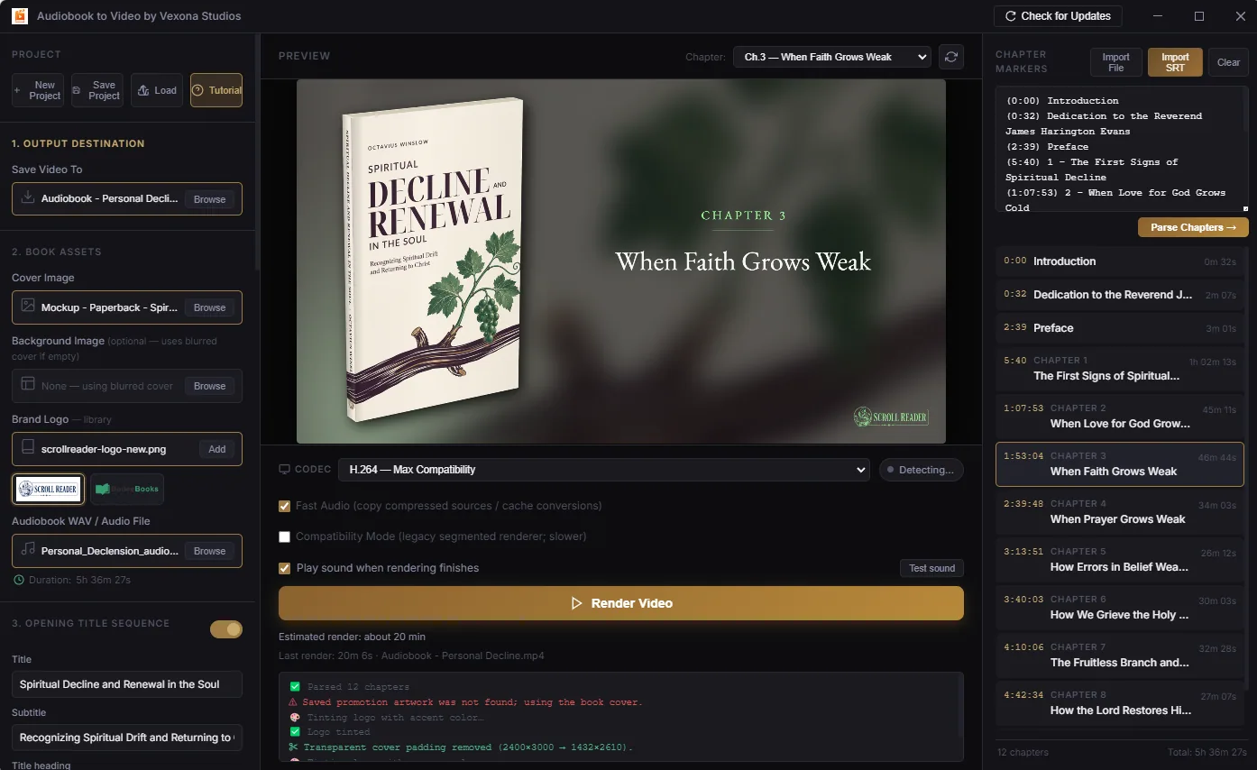Viewport: 1257px width, 770px height.
Task: Click the music note icon in audio file field
Action: 28,550
